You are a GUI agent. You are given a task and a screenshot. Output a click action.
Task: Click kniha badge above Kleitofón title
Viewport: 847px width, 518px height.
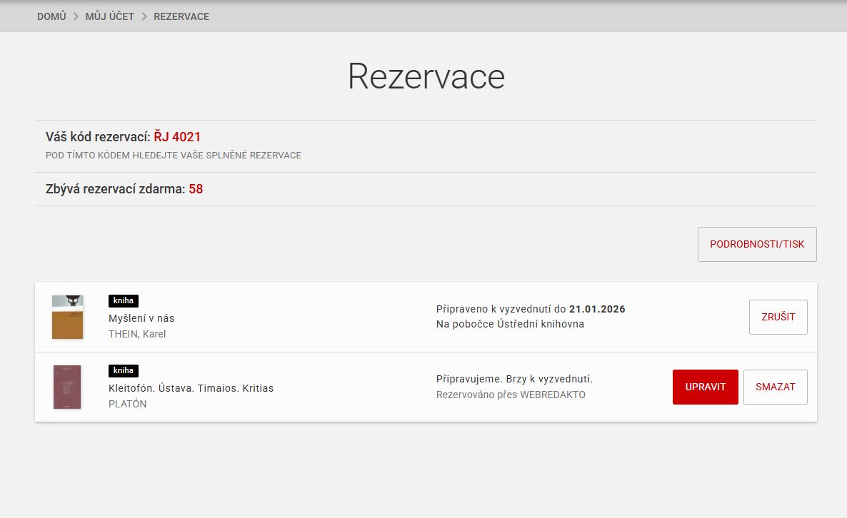coord(123,371)
